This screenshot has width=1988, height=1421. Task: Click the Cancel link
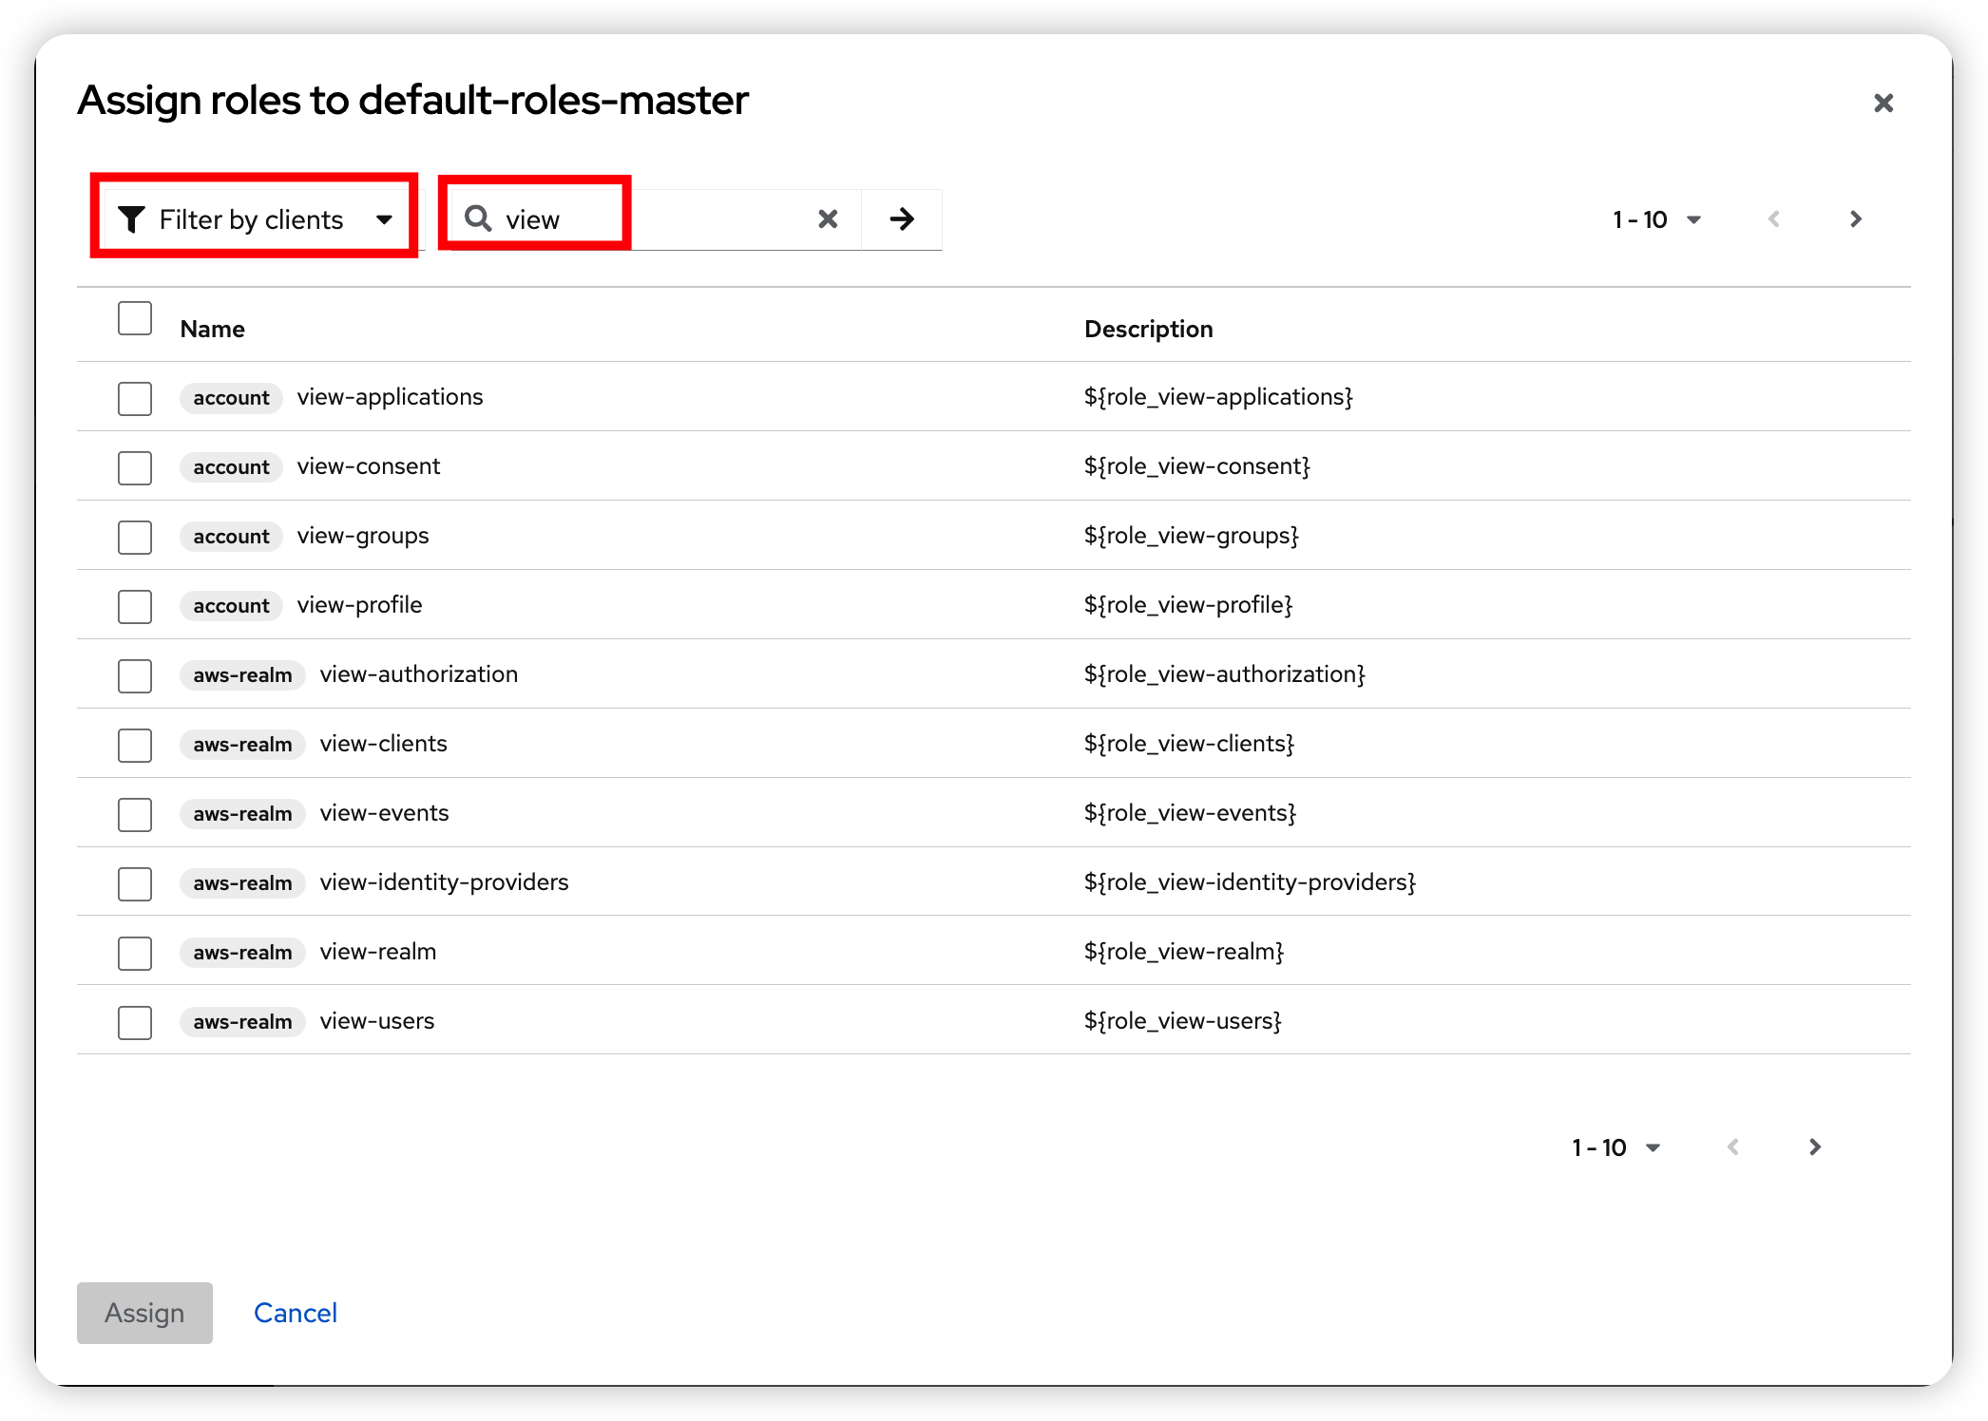click(295, 1313)
